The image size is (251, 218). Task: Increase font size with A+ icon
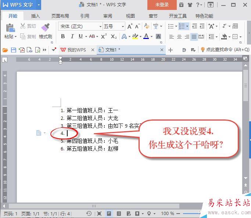coord(130,26)
